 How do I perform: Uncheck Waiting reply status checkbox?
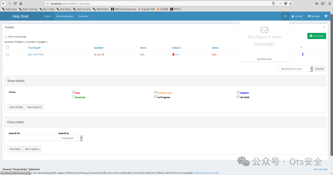(156, 92)
